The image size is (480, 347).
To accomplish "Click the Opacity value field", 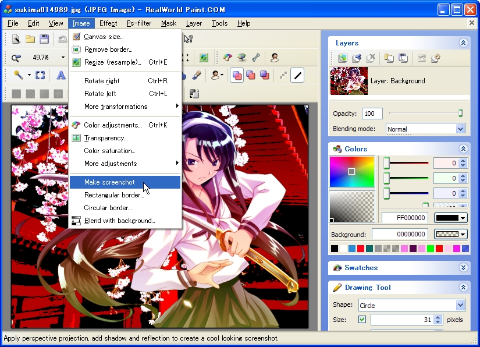I will tap(372, 114).
